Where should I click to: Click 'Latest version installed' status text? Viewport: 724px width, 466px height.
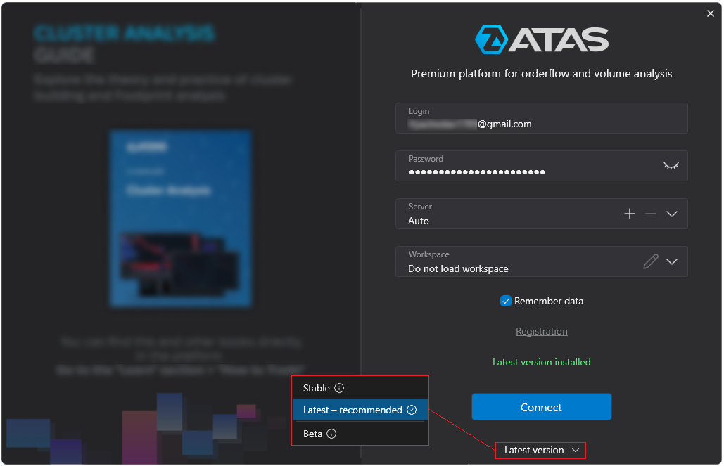pyautogui.click(x=542, y=362)
